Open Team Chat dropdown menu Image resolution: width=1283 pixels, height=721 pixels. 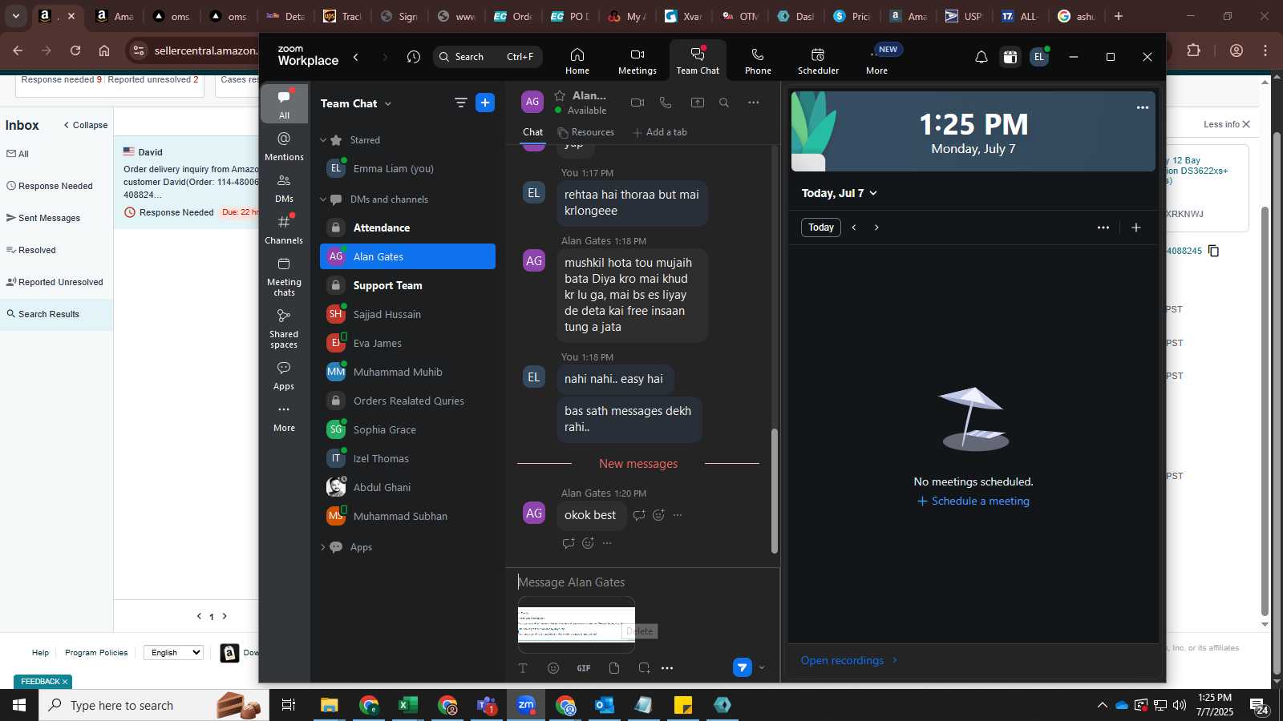[x=388, y=103]
